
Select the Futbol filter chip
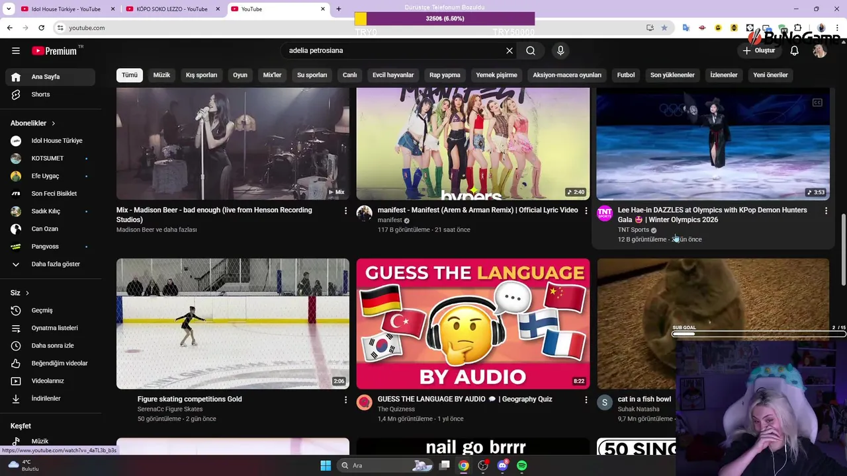626,75
